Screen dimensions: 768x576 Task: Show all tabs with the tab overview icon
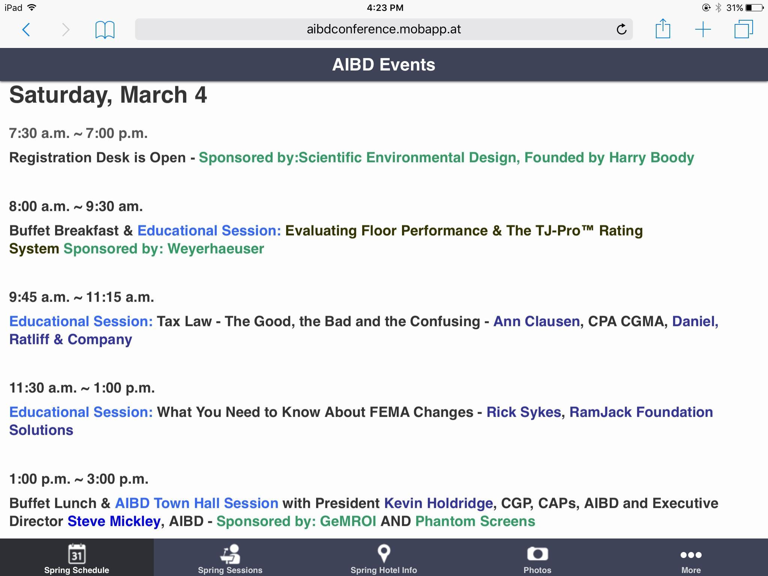(x=744, y=30)
